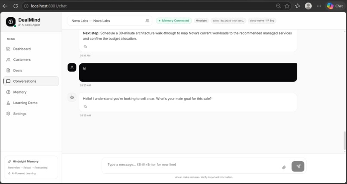Click 'Retention → Recall → Reasoning' text
The image size is (347, 184).
point(28,168)
